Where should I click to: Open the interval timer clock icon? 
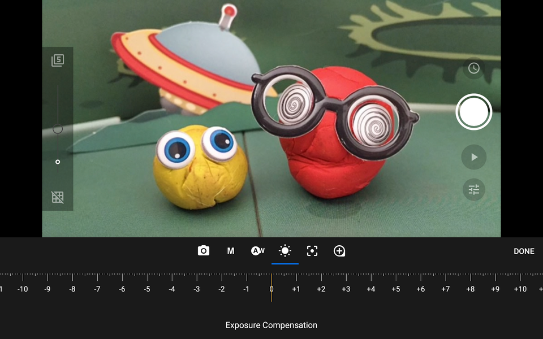(x=473, y=68)
